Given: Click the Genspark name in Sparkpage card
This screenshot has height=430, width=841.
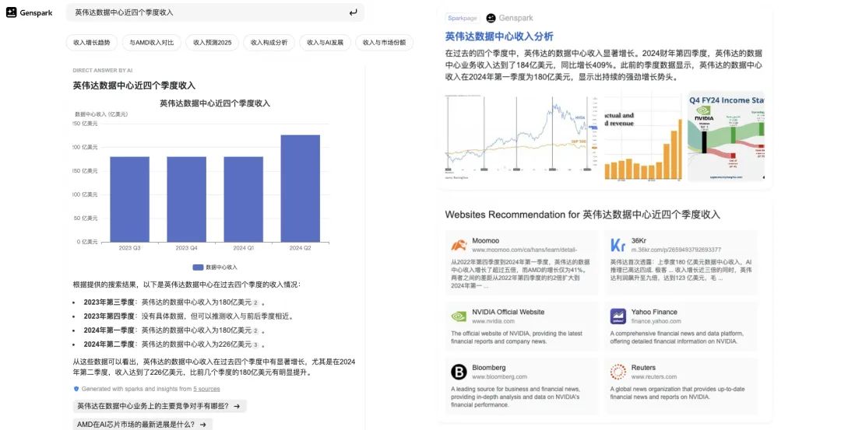Looking at the screenshot, I should coord(516,18).
